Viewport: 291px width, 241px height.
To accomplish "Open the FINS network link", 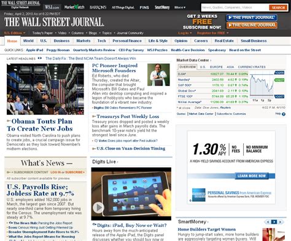I will 144,7.
